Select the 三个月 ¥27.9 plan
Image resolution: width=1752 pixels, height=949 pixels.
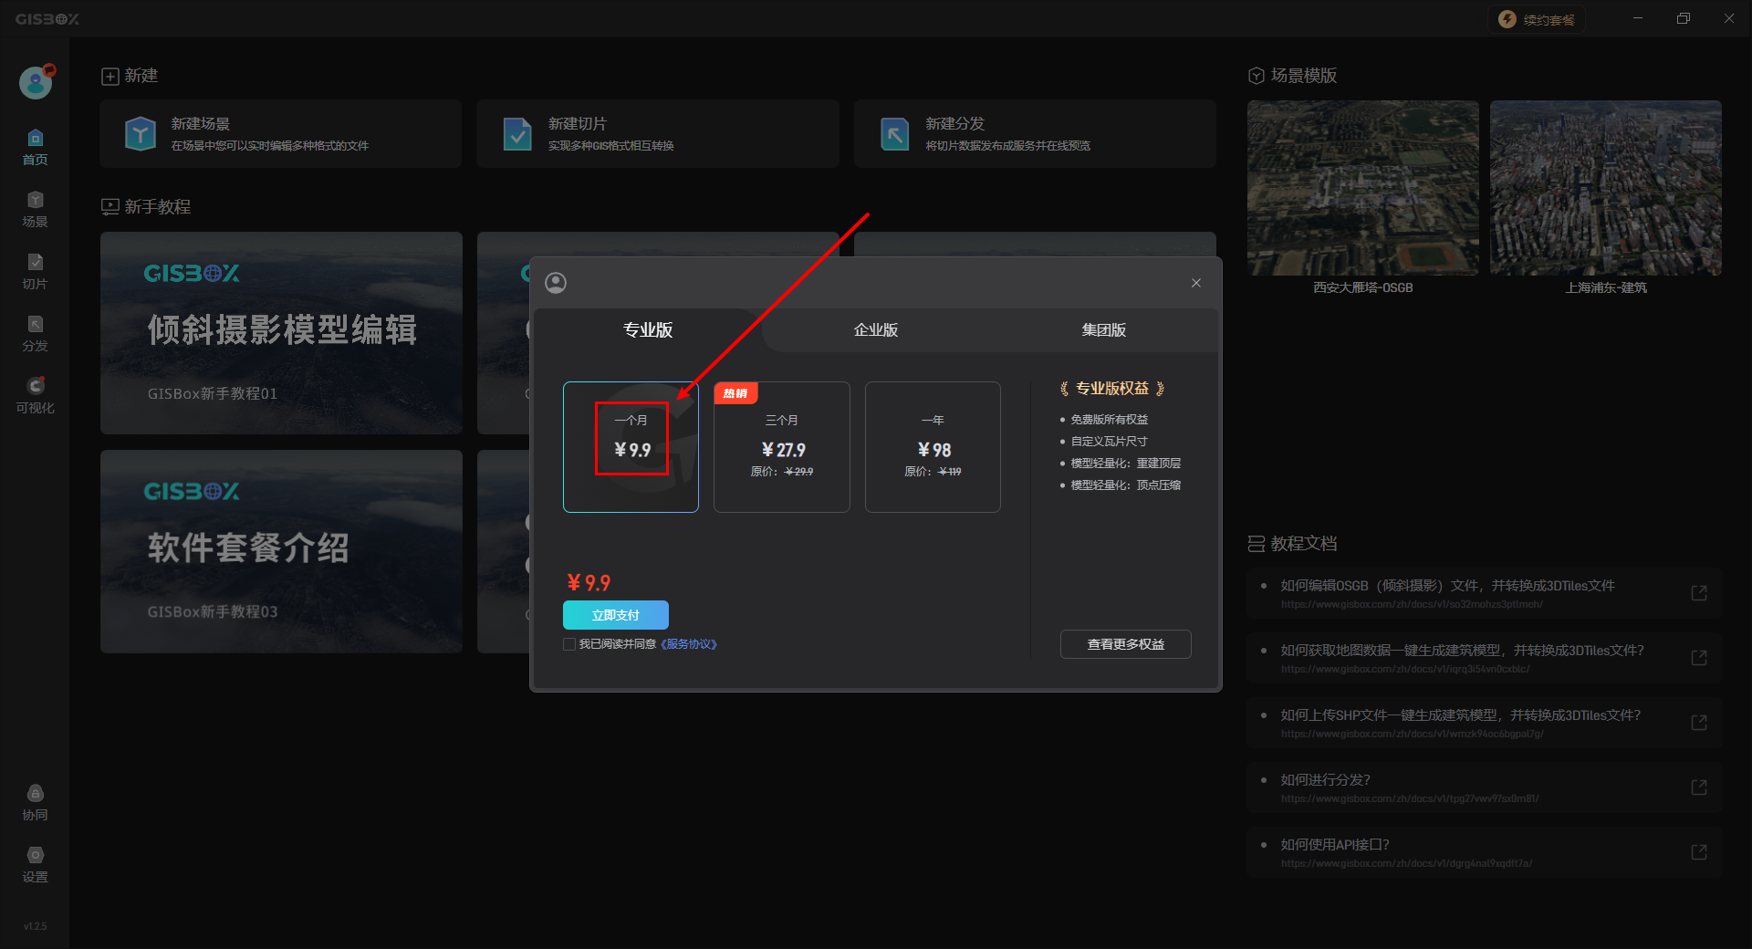[x=782, y=447]
